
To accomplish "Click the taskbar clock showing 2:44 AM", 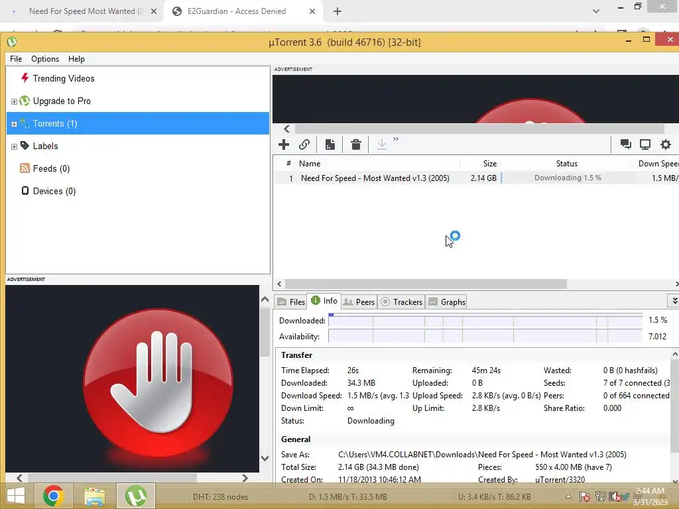I will pyautogui.click(x=650, y=496).
